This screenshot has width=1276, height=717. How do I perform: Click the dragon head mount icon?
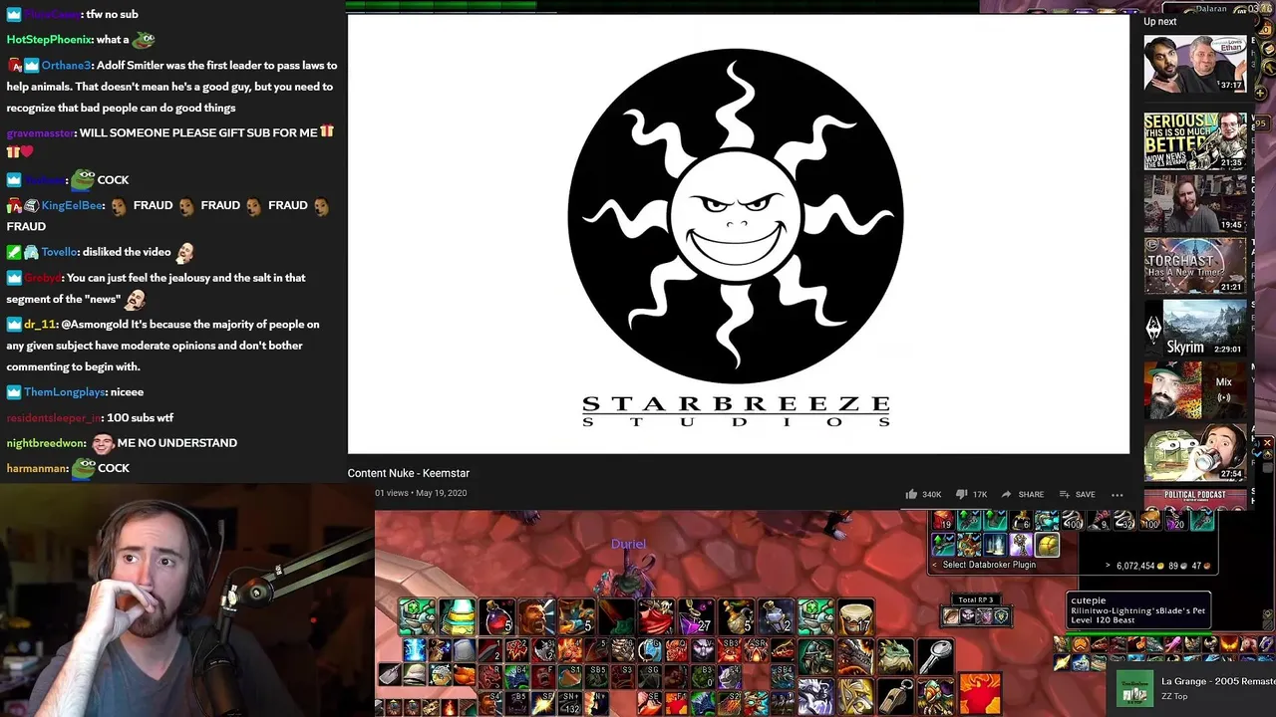coord(855,657)
